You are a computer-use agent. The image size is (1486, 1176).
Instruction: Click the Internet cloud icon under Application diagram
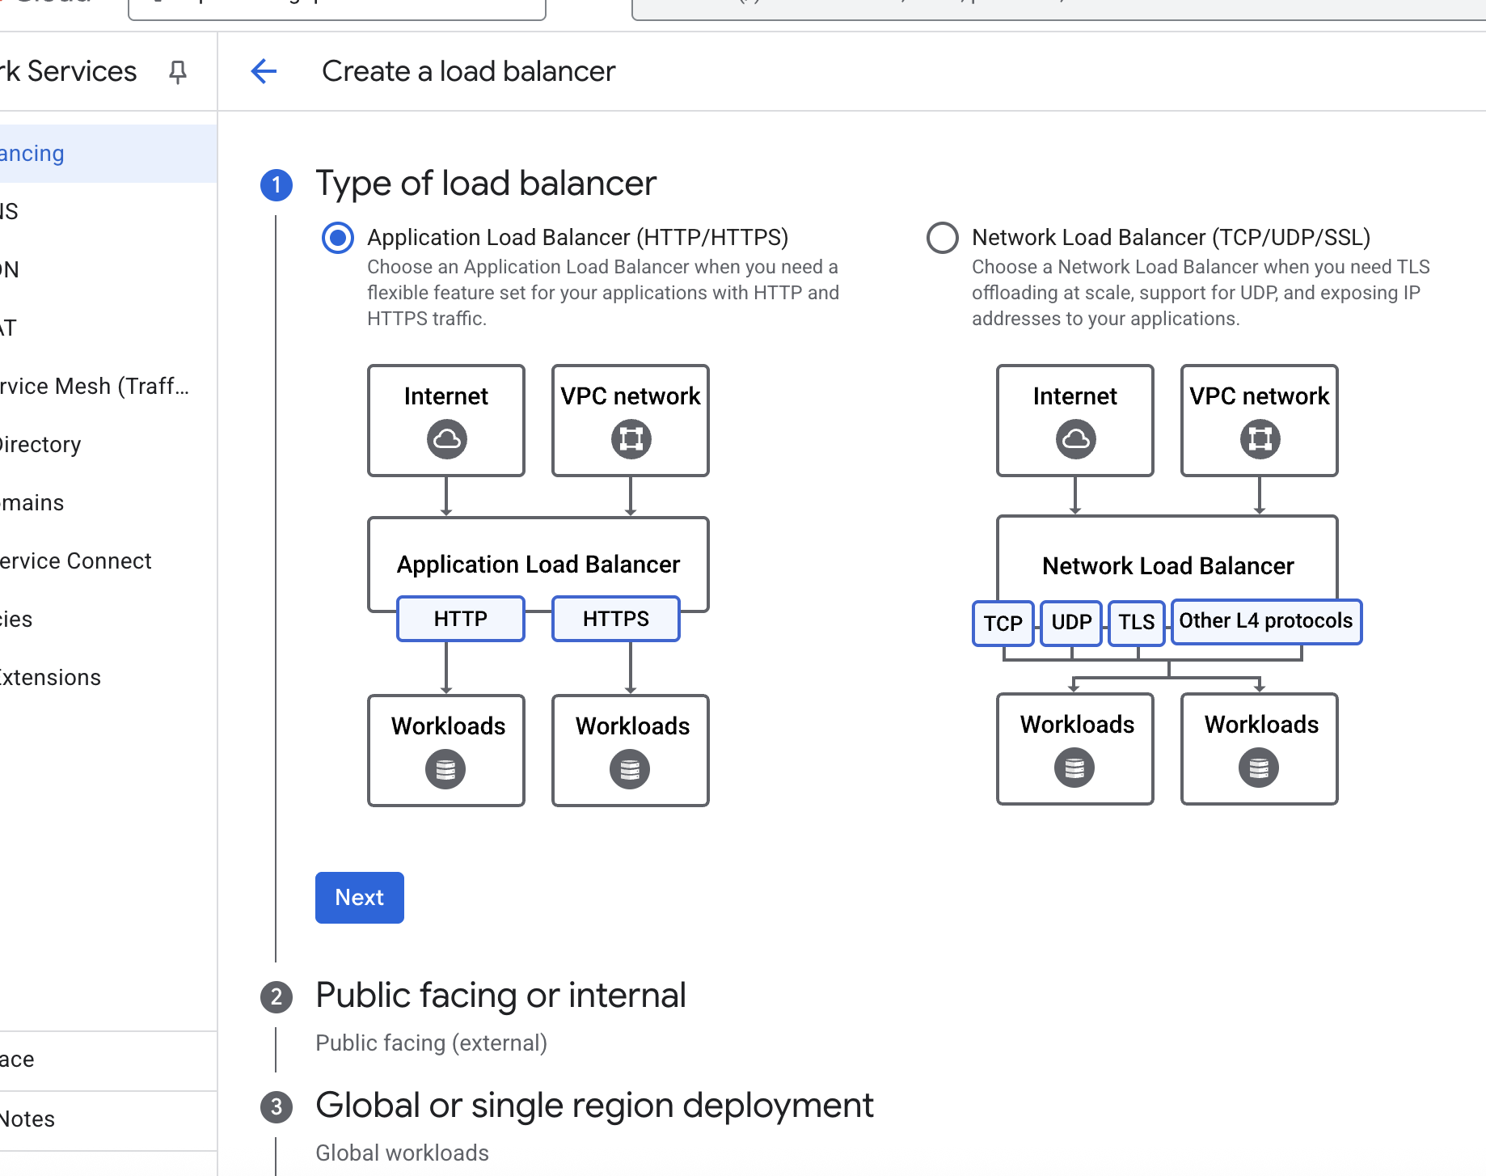pos(446,439)
